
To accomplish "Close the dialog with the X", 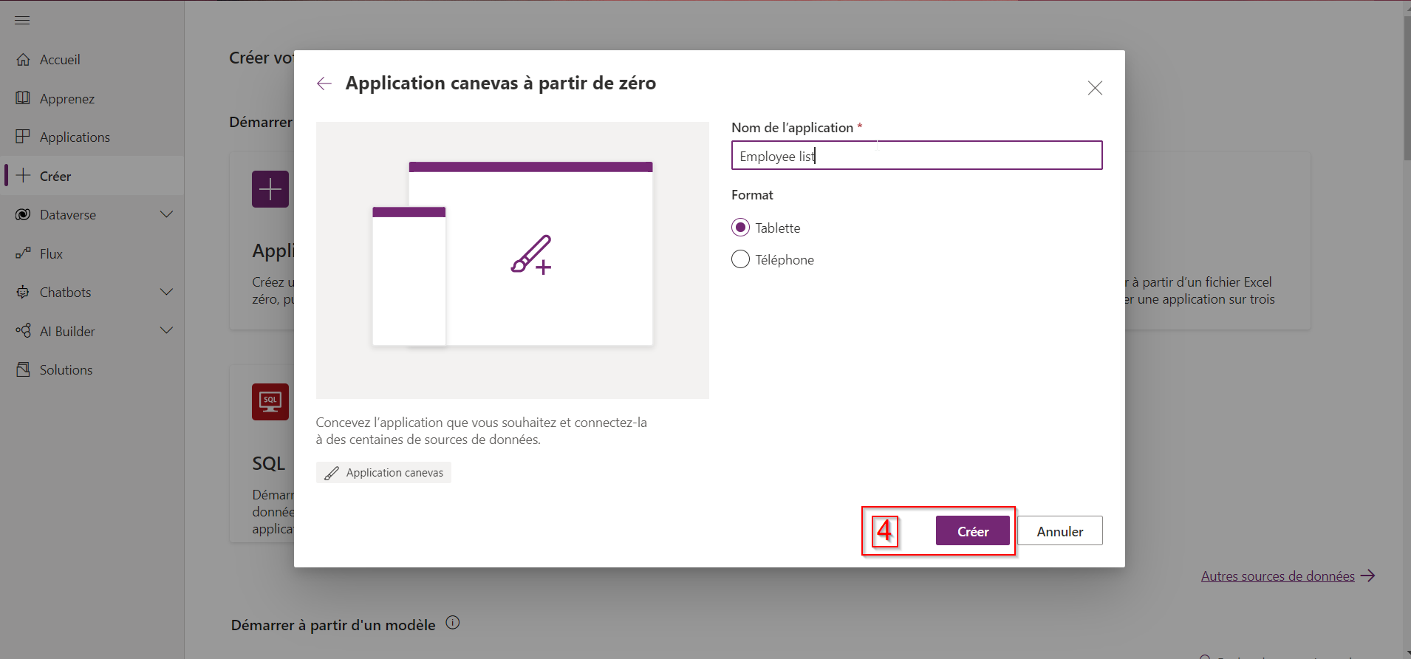I will [1095, 88].
